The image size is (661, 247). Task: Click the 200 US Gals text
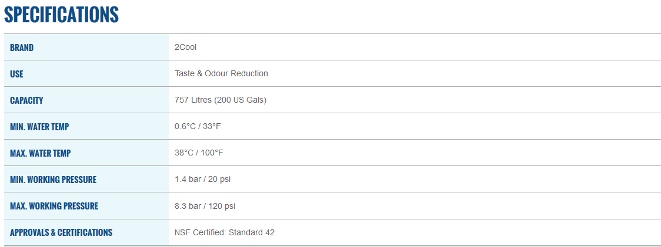[x=241, y=100]
